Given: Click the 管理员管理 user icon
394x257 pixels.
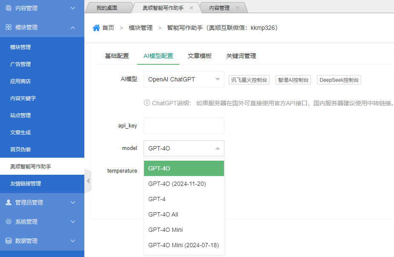Looking at the screenshot, I should [x=9, y=202].
